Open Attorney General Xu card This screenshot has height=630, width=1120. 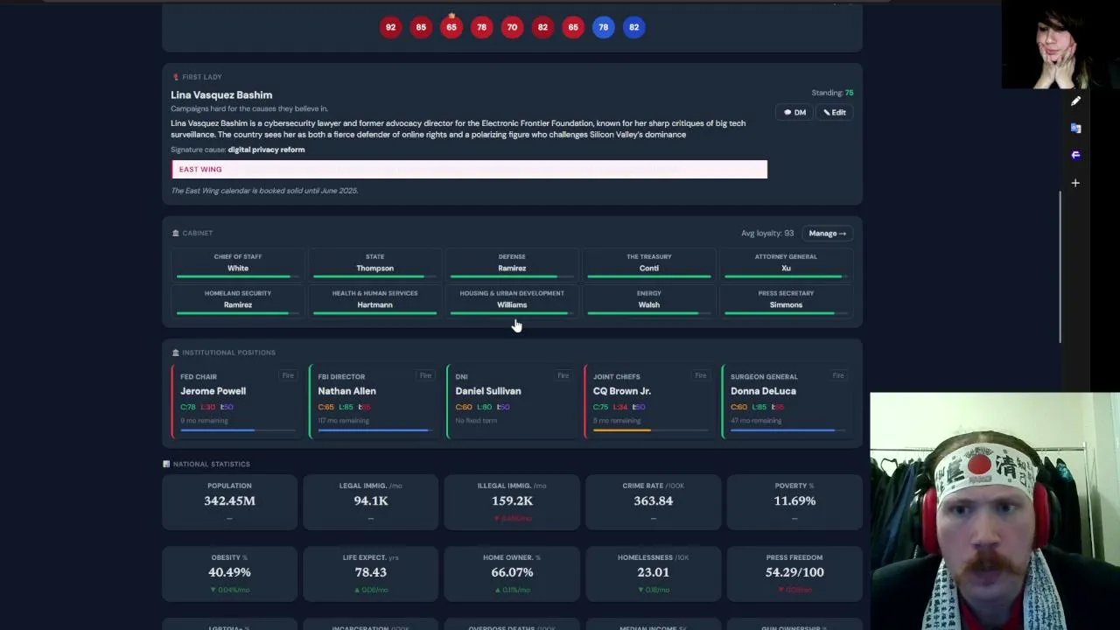786,266
